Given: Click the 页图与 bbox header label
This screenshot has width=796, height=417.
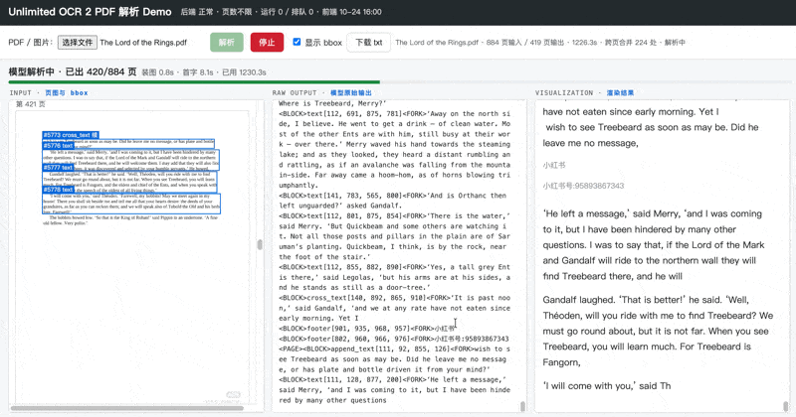Looking at the screenshot, I should (x=66, y=92).
